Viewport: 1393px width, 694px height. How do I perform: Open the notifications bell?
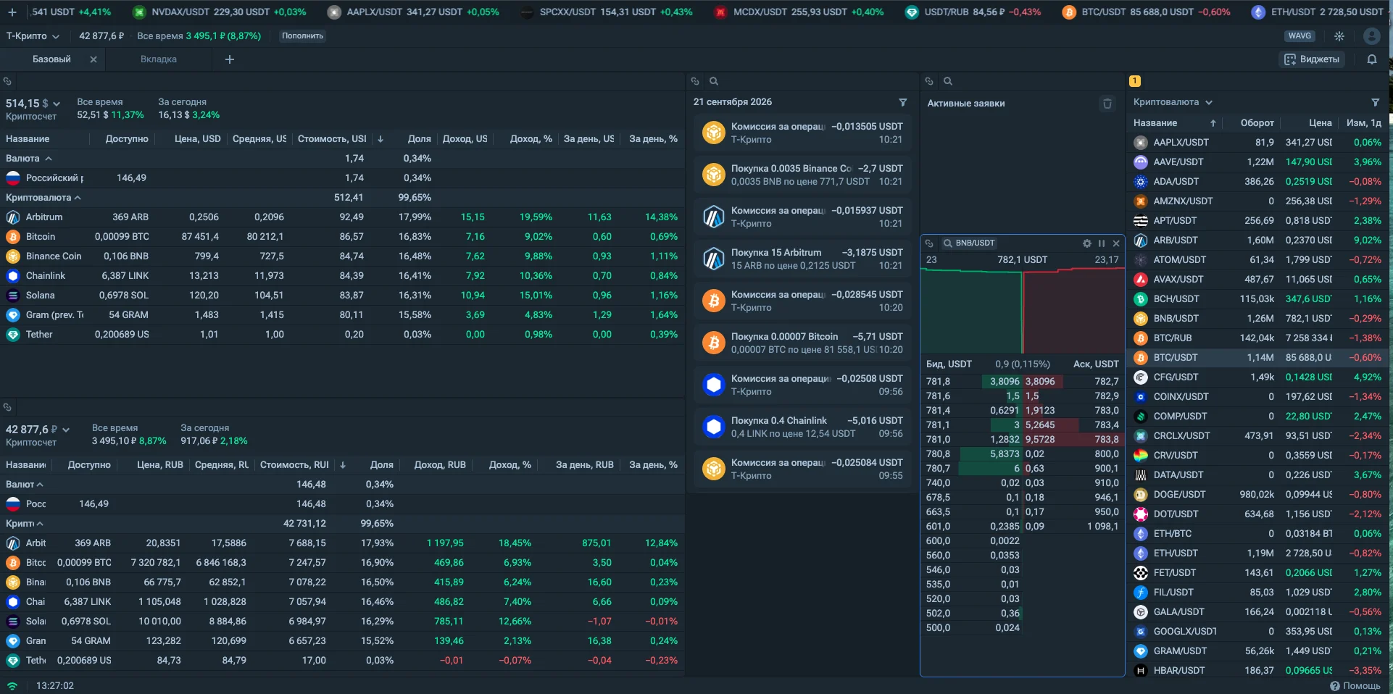pos(1372,59)
